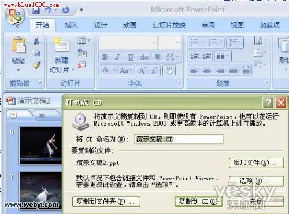The width and height of the screenshot is (289, 214).
Task: Decrease the list indent level
Action: [194, 56]
